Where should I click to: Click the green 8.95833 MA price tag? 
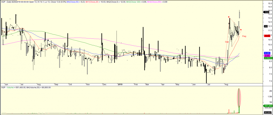coord(267,58)
